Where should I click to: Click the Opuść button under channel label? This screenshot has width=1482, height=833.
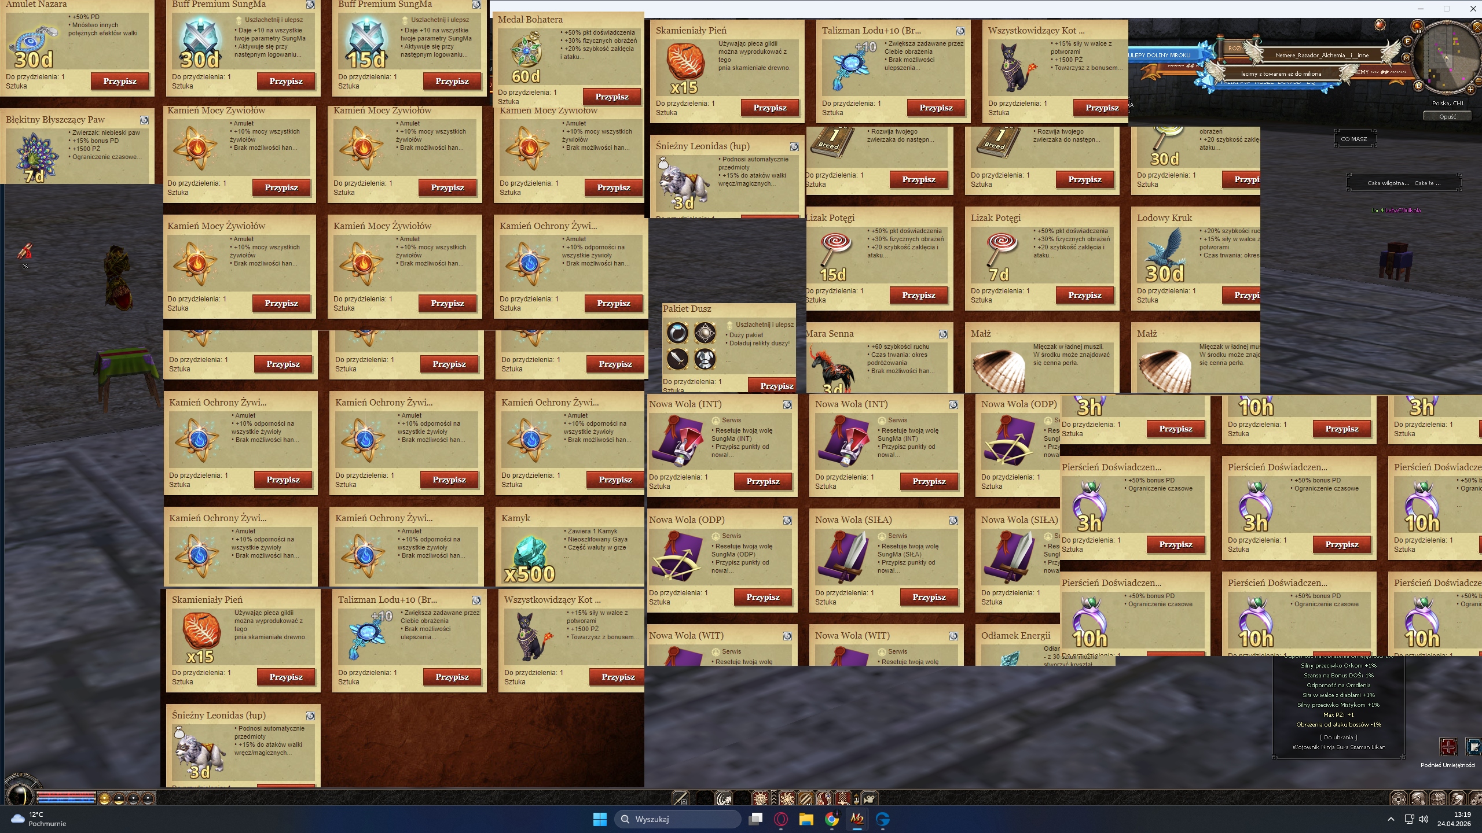pyautogui.click(x=1447, y=116)
